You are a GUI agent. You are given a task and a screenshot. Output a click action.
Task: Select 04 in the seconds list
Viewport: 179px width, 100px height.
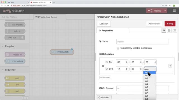pyautogui.click(x=149, y=84)
